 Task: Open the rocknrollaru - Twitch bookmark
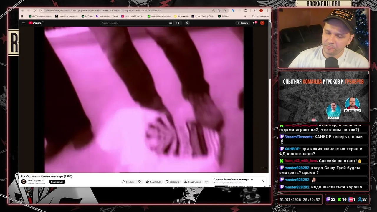pyautogui.click(x=107, y=16)
